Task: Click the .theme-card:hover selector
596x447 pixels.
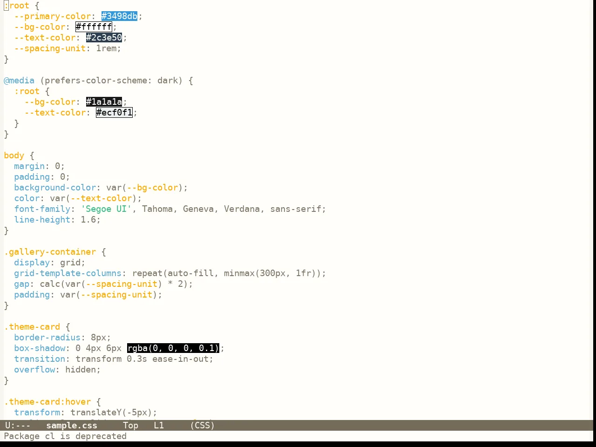Action: [x=47, y=402]
